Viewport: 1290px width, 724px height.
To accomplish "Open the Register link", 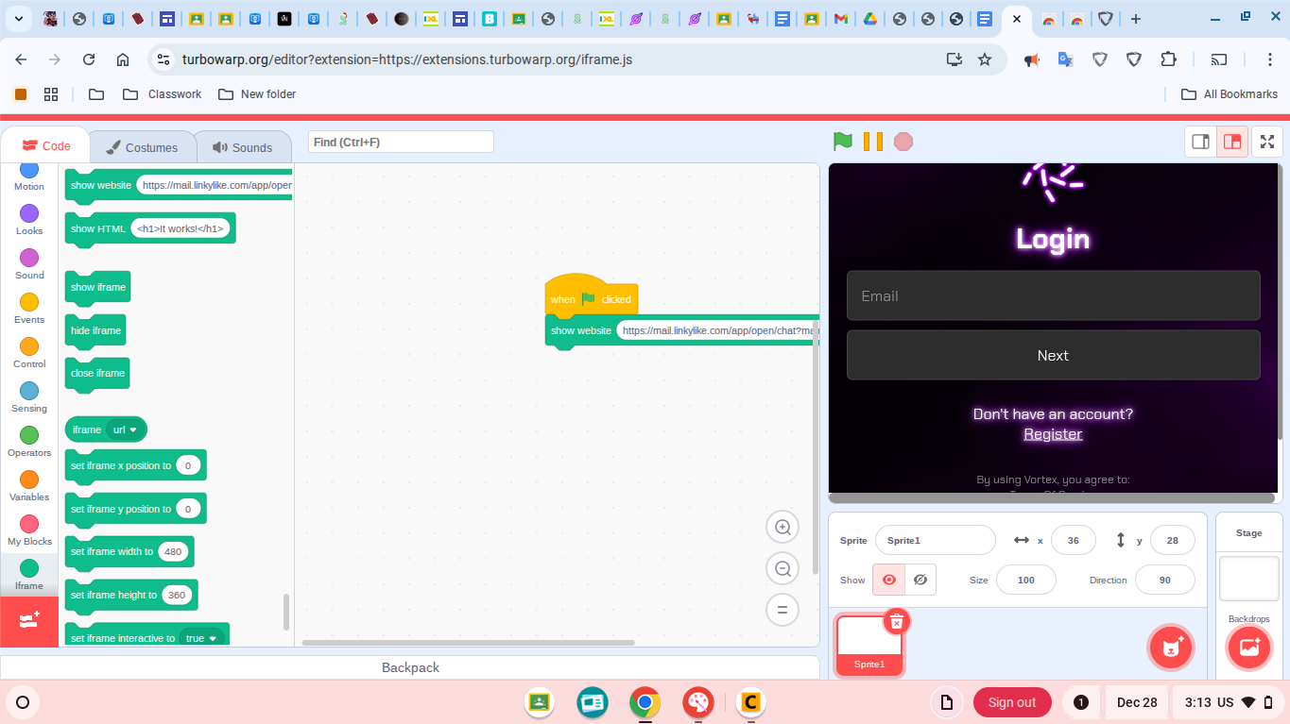I will tap(1053, 434).
